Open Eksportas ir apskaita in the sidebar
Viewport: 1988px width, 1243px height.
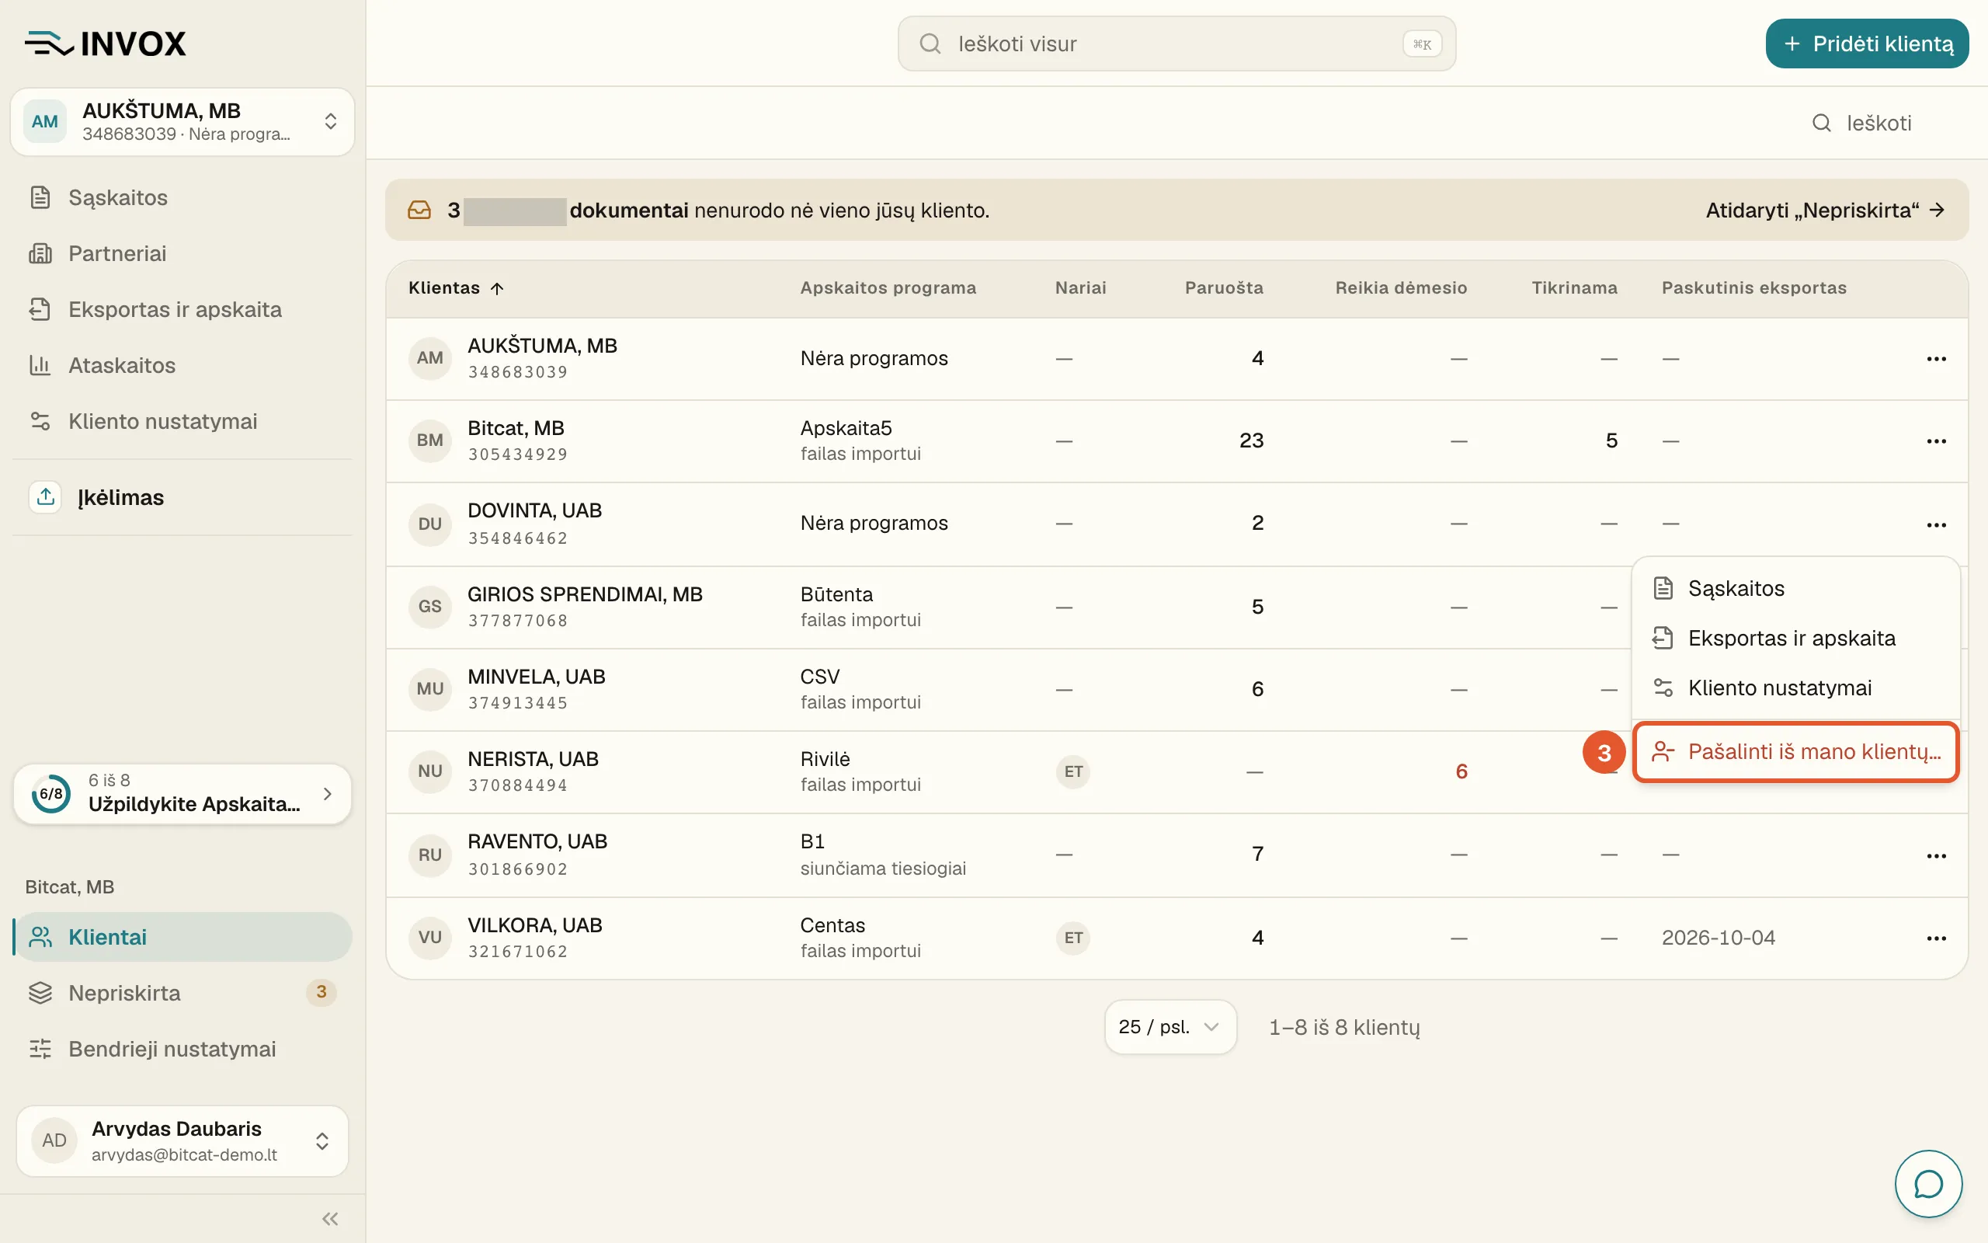coord(182,309)
